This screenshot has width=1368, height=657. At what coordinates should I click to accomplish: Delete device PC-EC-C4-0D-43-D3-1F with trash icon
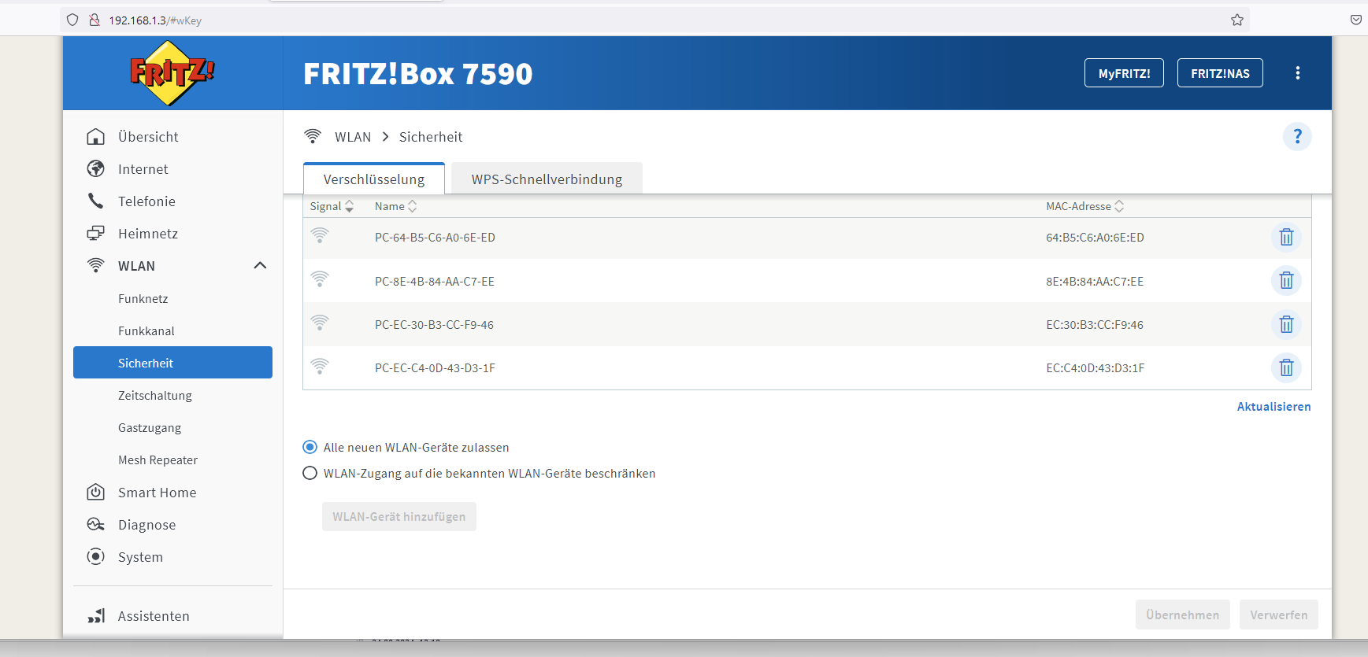(1286, 367)
